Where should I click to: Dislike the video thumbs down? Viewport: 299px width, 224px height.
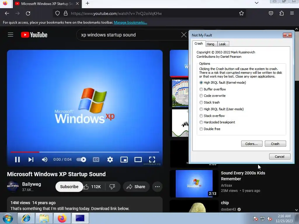click(x=112, y=187)
